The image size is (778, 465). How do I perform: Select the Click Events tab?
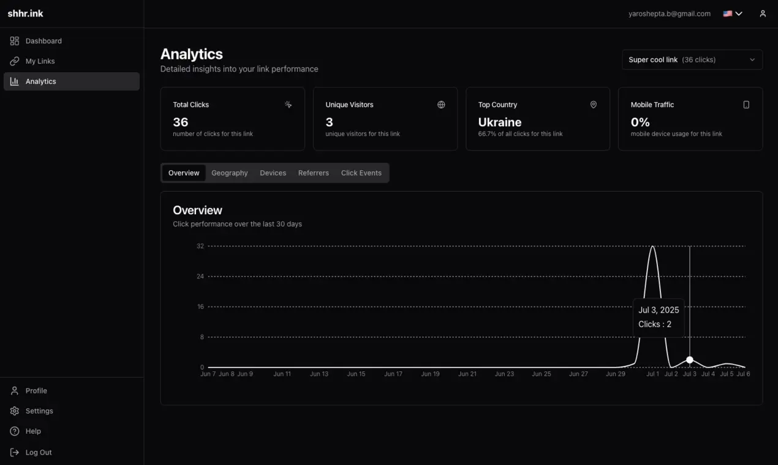click(361, 173)
